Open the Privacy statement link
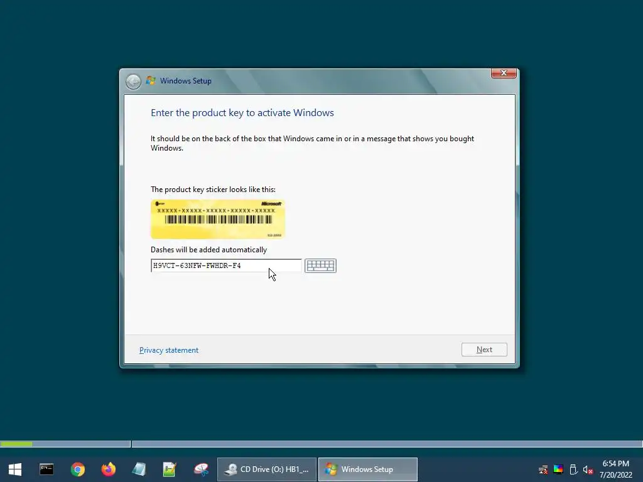 (x=168, y=350)
